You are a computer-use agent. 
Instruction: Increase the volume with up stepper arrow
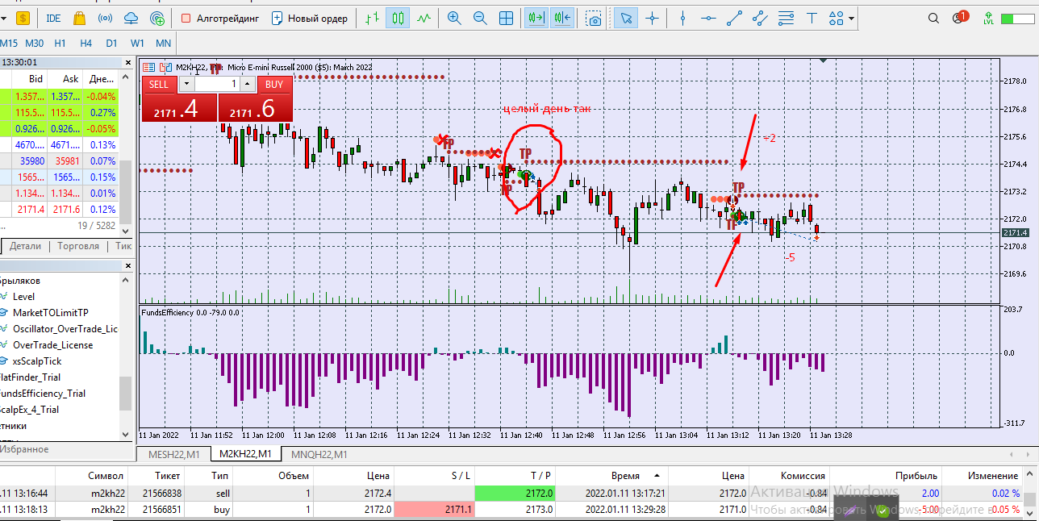click(x=248, y=84)
